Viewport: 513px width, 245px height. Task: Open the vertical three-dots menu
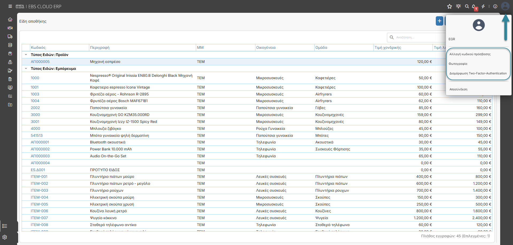tap(489, 6)
